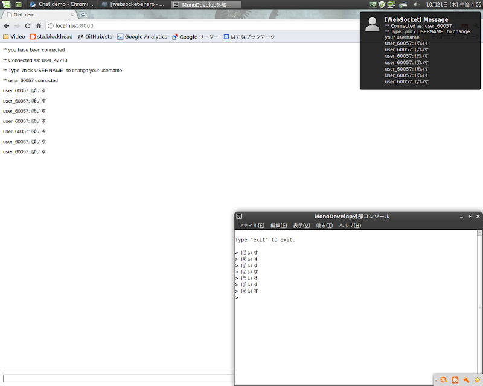Minimize the MonoDevelop console window

pos(461,217)
